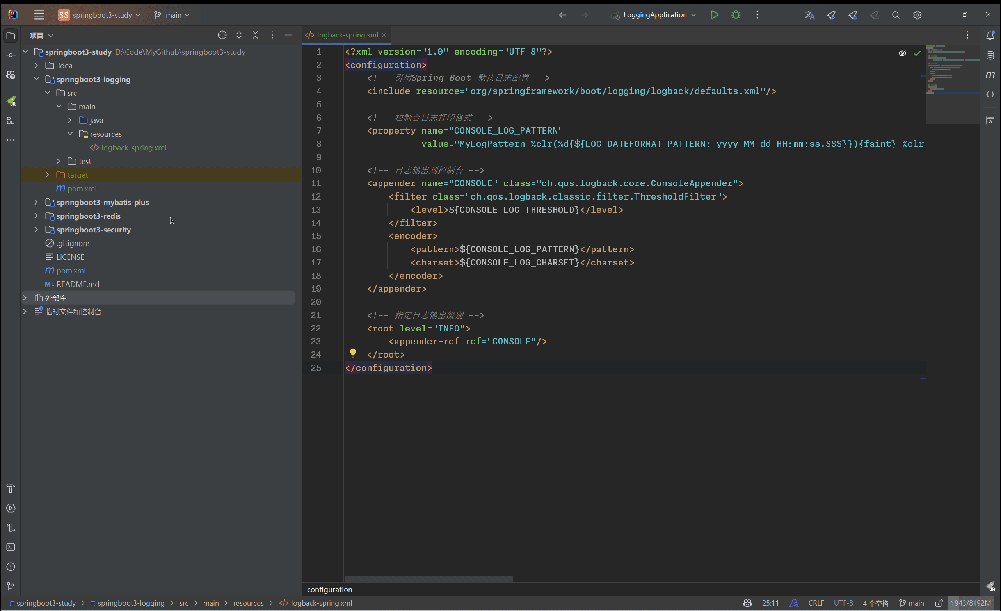Open the Problems tool window
This screenshot has width=1001, height=611.
click(11, 567)
